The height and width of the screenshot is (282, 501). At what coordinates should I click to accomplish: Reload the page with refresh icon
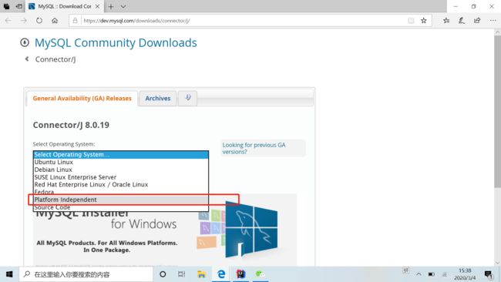tap(39, 21)
